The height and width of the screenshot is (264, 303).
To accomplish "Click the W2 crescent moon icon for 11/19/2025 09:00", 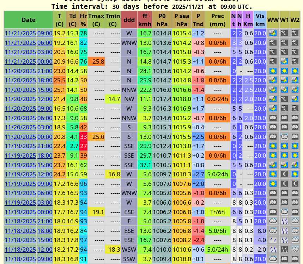I will [295, 184].
